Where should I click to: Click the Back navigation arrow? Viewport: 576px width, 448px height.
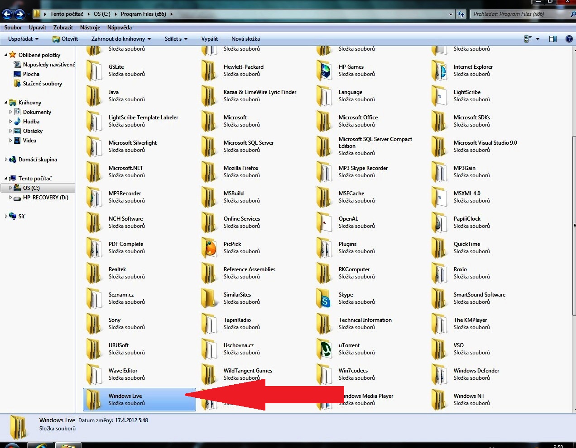pyautogui.click(x=7, y=14)
